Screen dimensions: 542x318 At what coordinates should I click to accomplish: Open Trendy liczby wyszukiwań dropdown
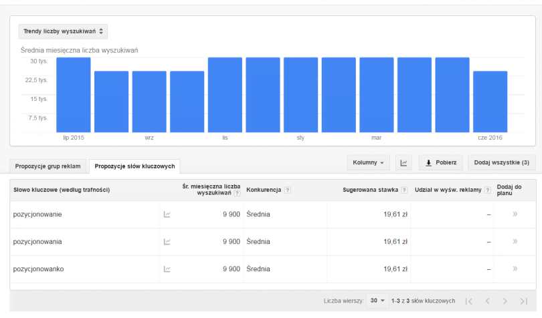pyautogui.click(x=63, y=31)
